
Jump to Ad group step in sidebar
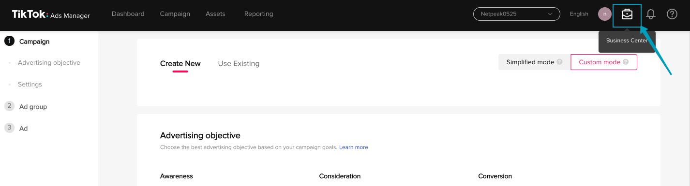tap(33, 107)
